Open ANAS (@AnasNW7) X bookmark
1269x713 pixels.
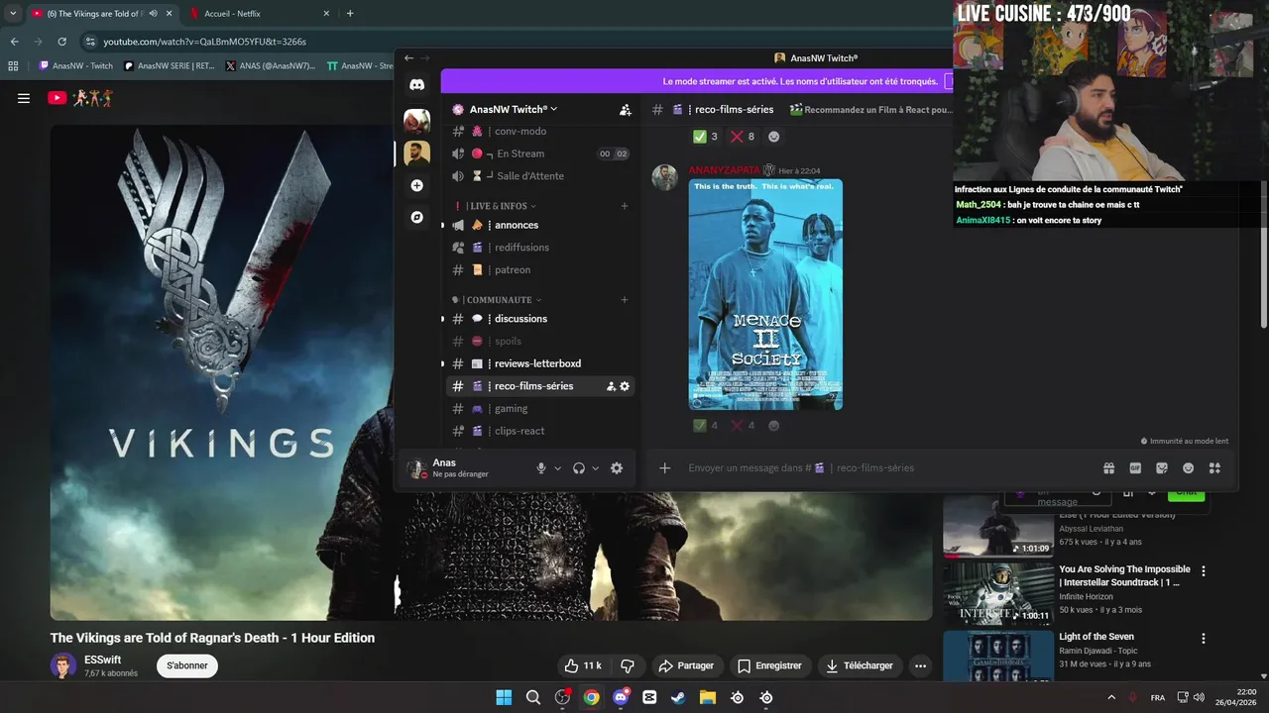pyautogui.click(x=271, y=66)
